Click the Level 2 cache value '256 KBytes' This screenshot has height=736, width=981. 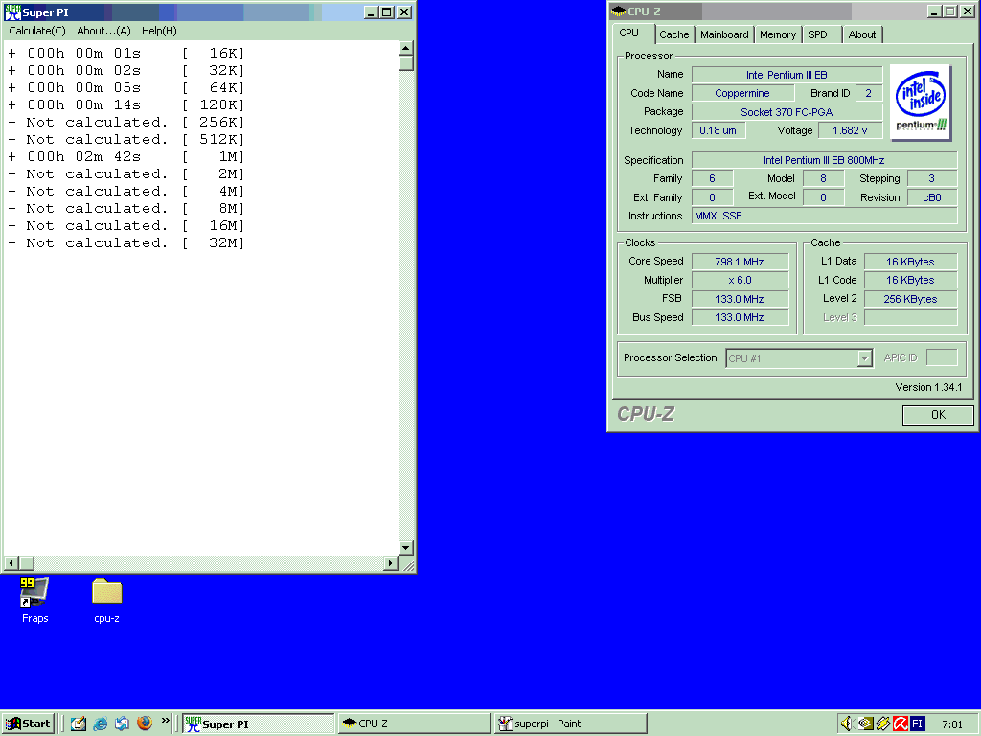pos(910,299)
